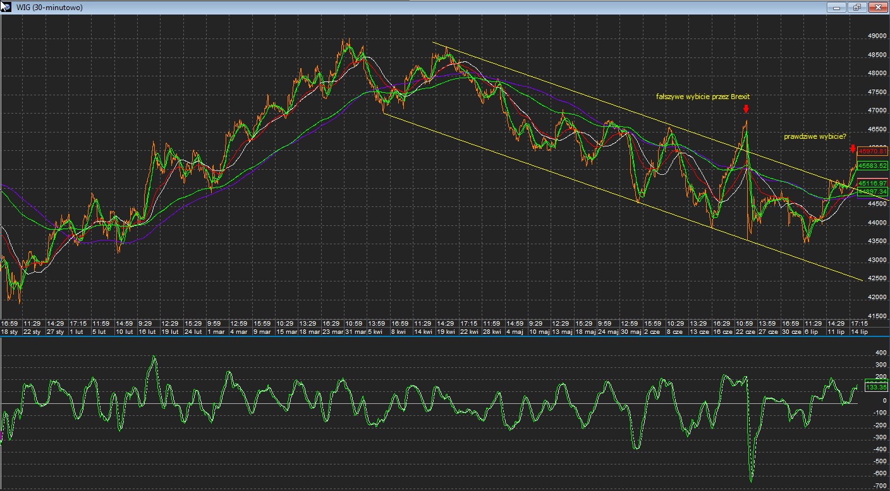Minimize the WIG chart window
The width and height of the screenshot is (890, 491).
point(838,8)
